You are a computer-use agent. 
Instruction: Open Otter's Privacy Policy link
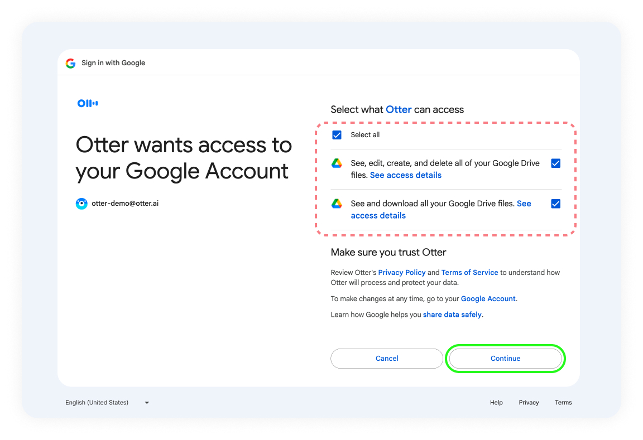coord(402,273)
